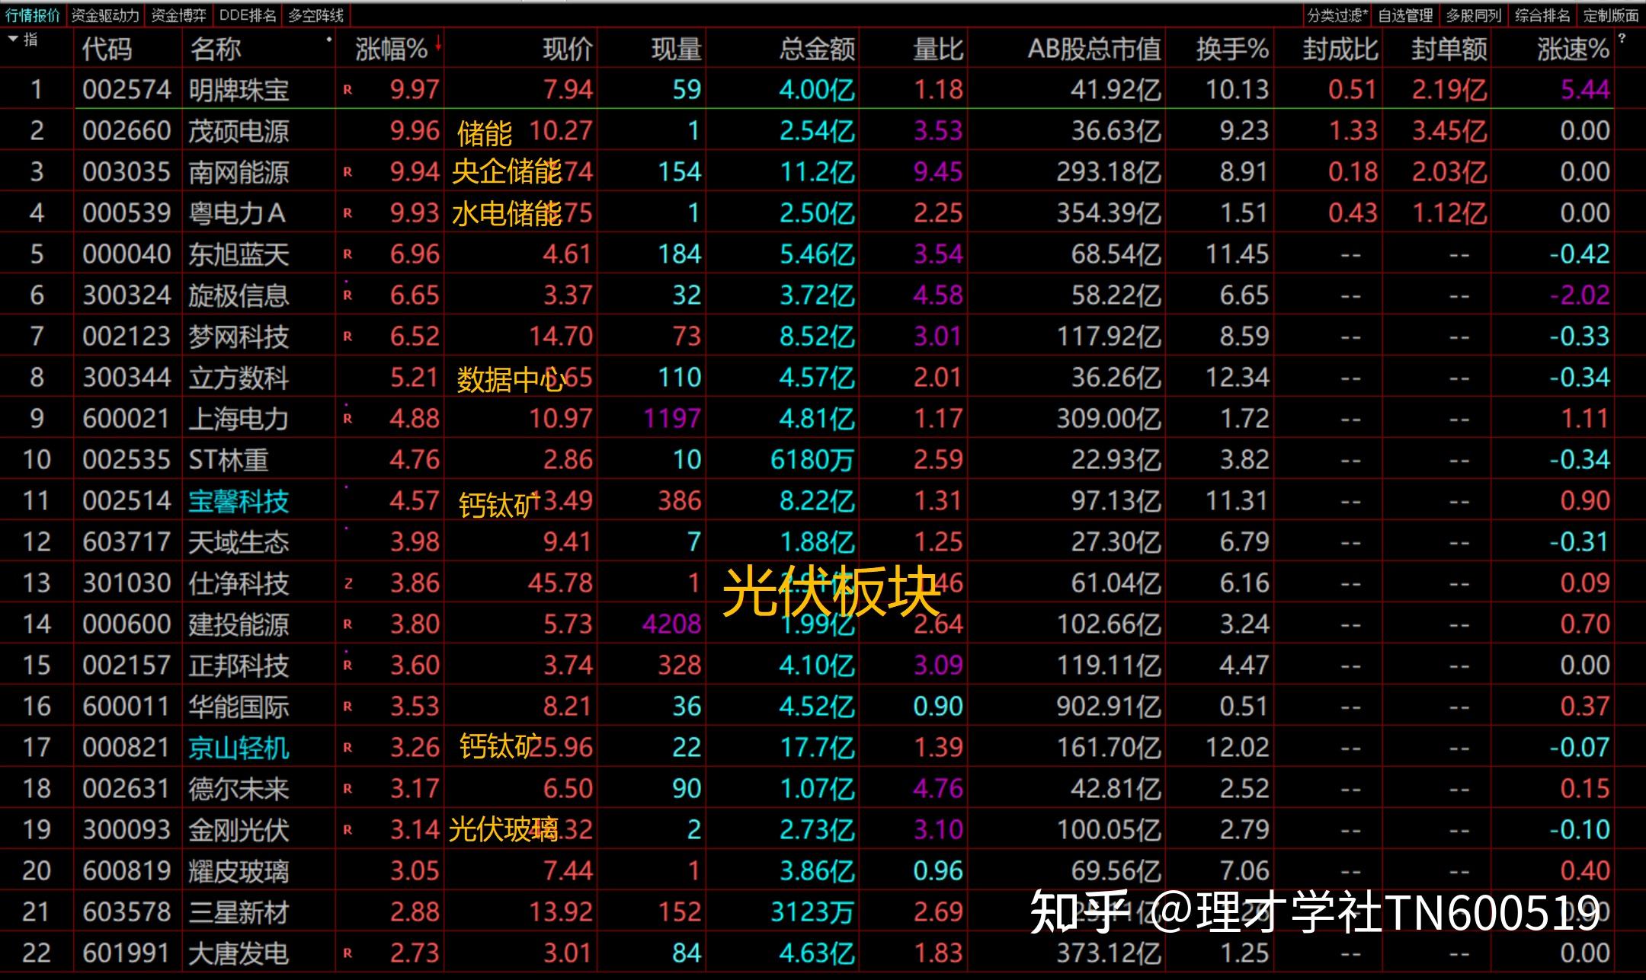This screenshot has height=980, width=1646.
Task: Select stock name 京山轻机
Action: (x=239, y=748)
